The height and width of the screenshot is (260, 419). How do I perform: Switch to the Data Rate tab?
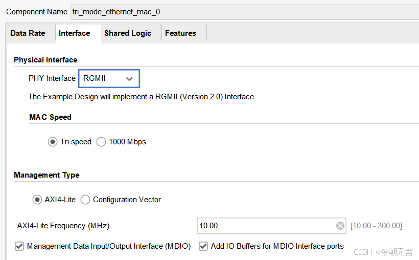[x=28, y=33]
